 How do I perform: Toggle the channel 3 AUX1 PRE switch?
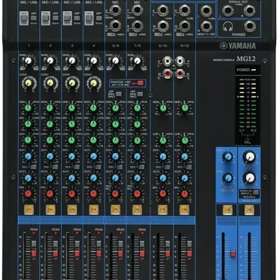click(x=77, y=167)
